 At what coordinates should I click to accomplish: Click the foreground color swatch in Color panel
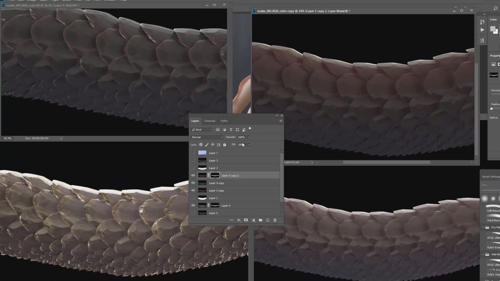[x=493, y=29]
